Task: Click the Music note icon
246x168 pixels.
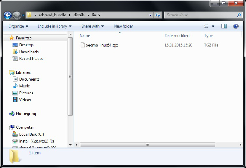Action: coord(15,86)
